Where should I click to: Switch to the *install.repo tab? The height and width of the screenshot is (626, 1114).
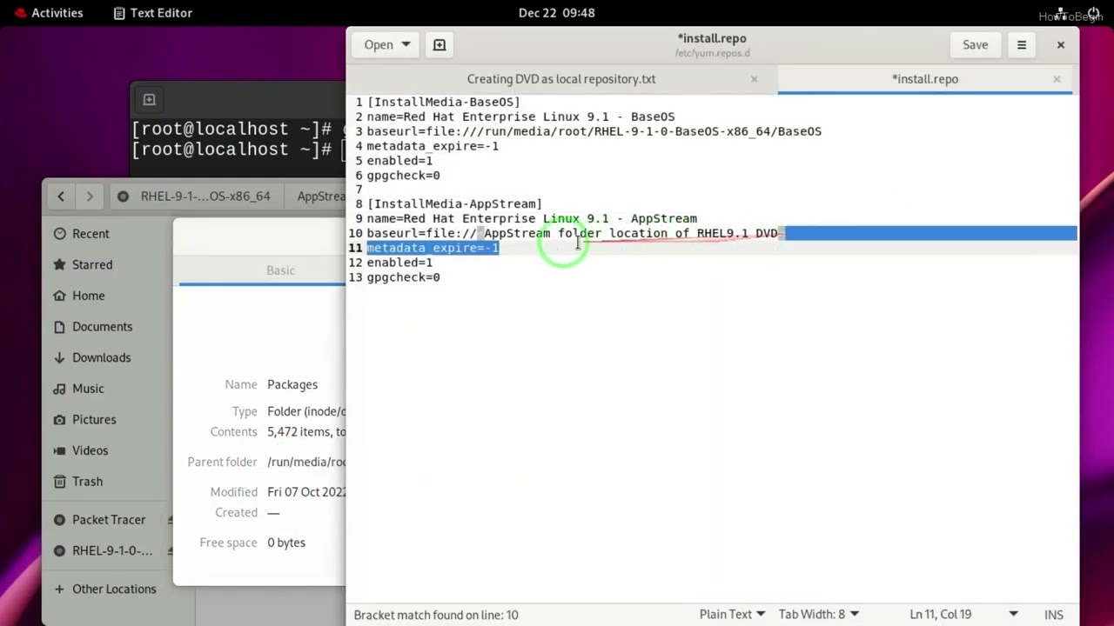(x=924, y=79)
